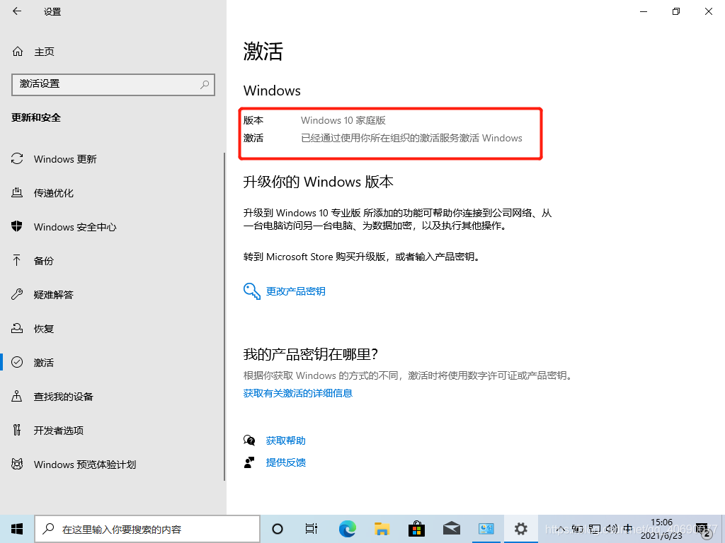The height and width of the screenshot is (543, 725).
Task: Click the Cortana circle on the taskbar
Action: click(x=278, y=529)
